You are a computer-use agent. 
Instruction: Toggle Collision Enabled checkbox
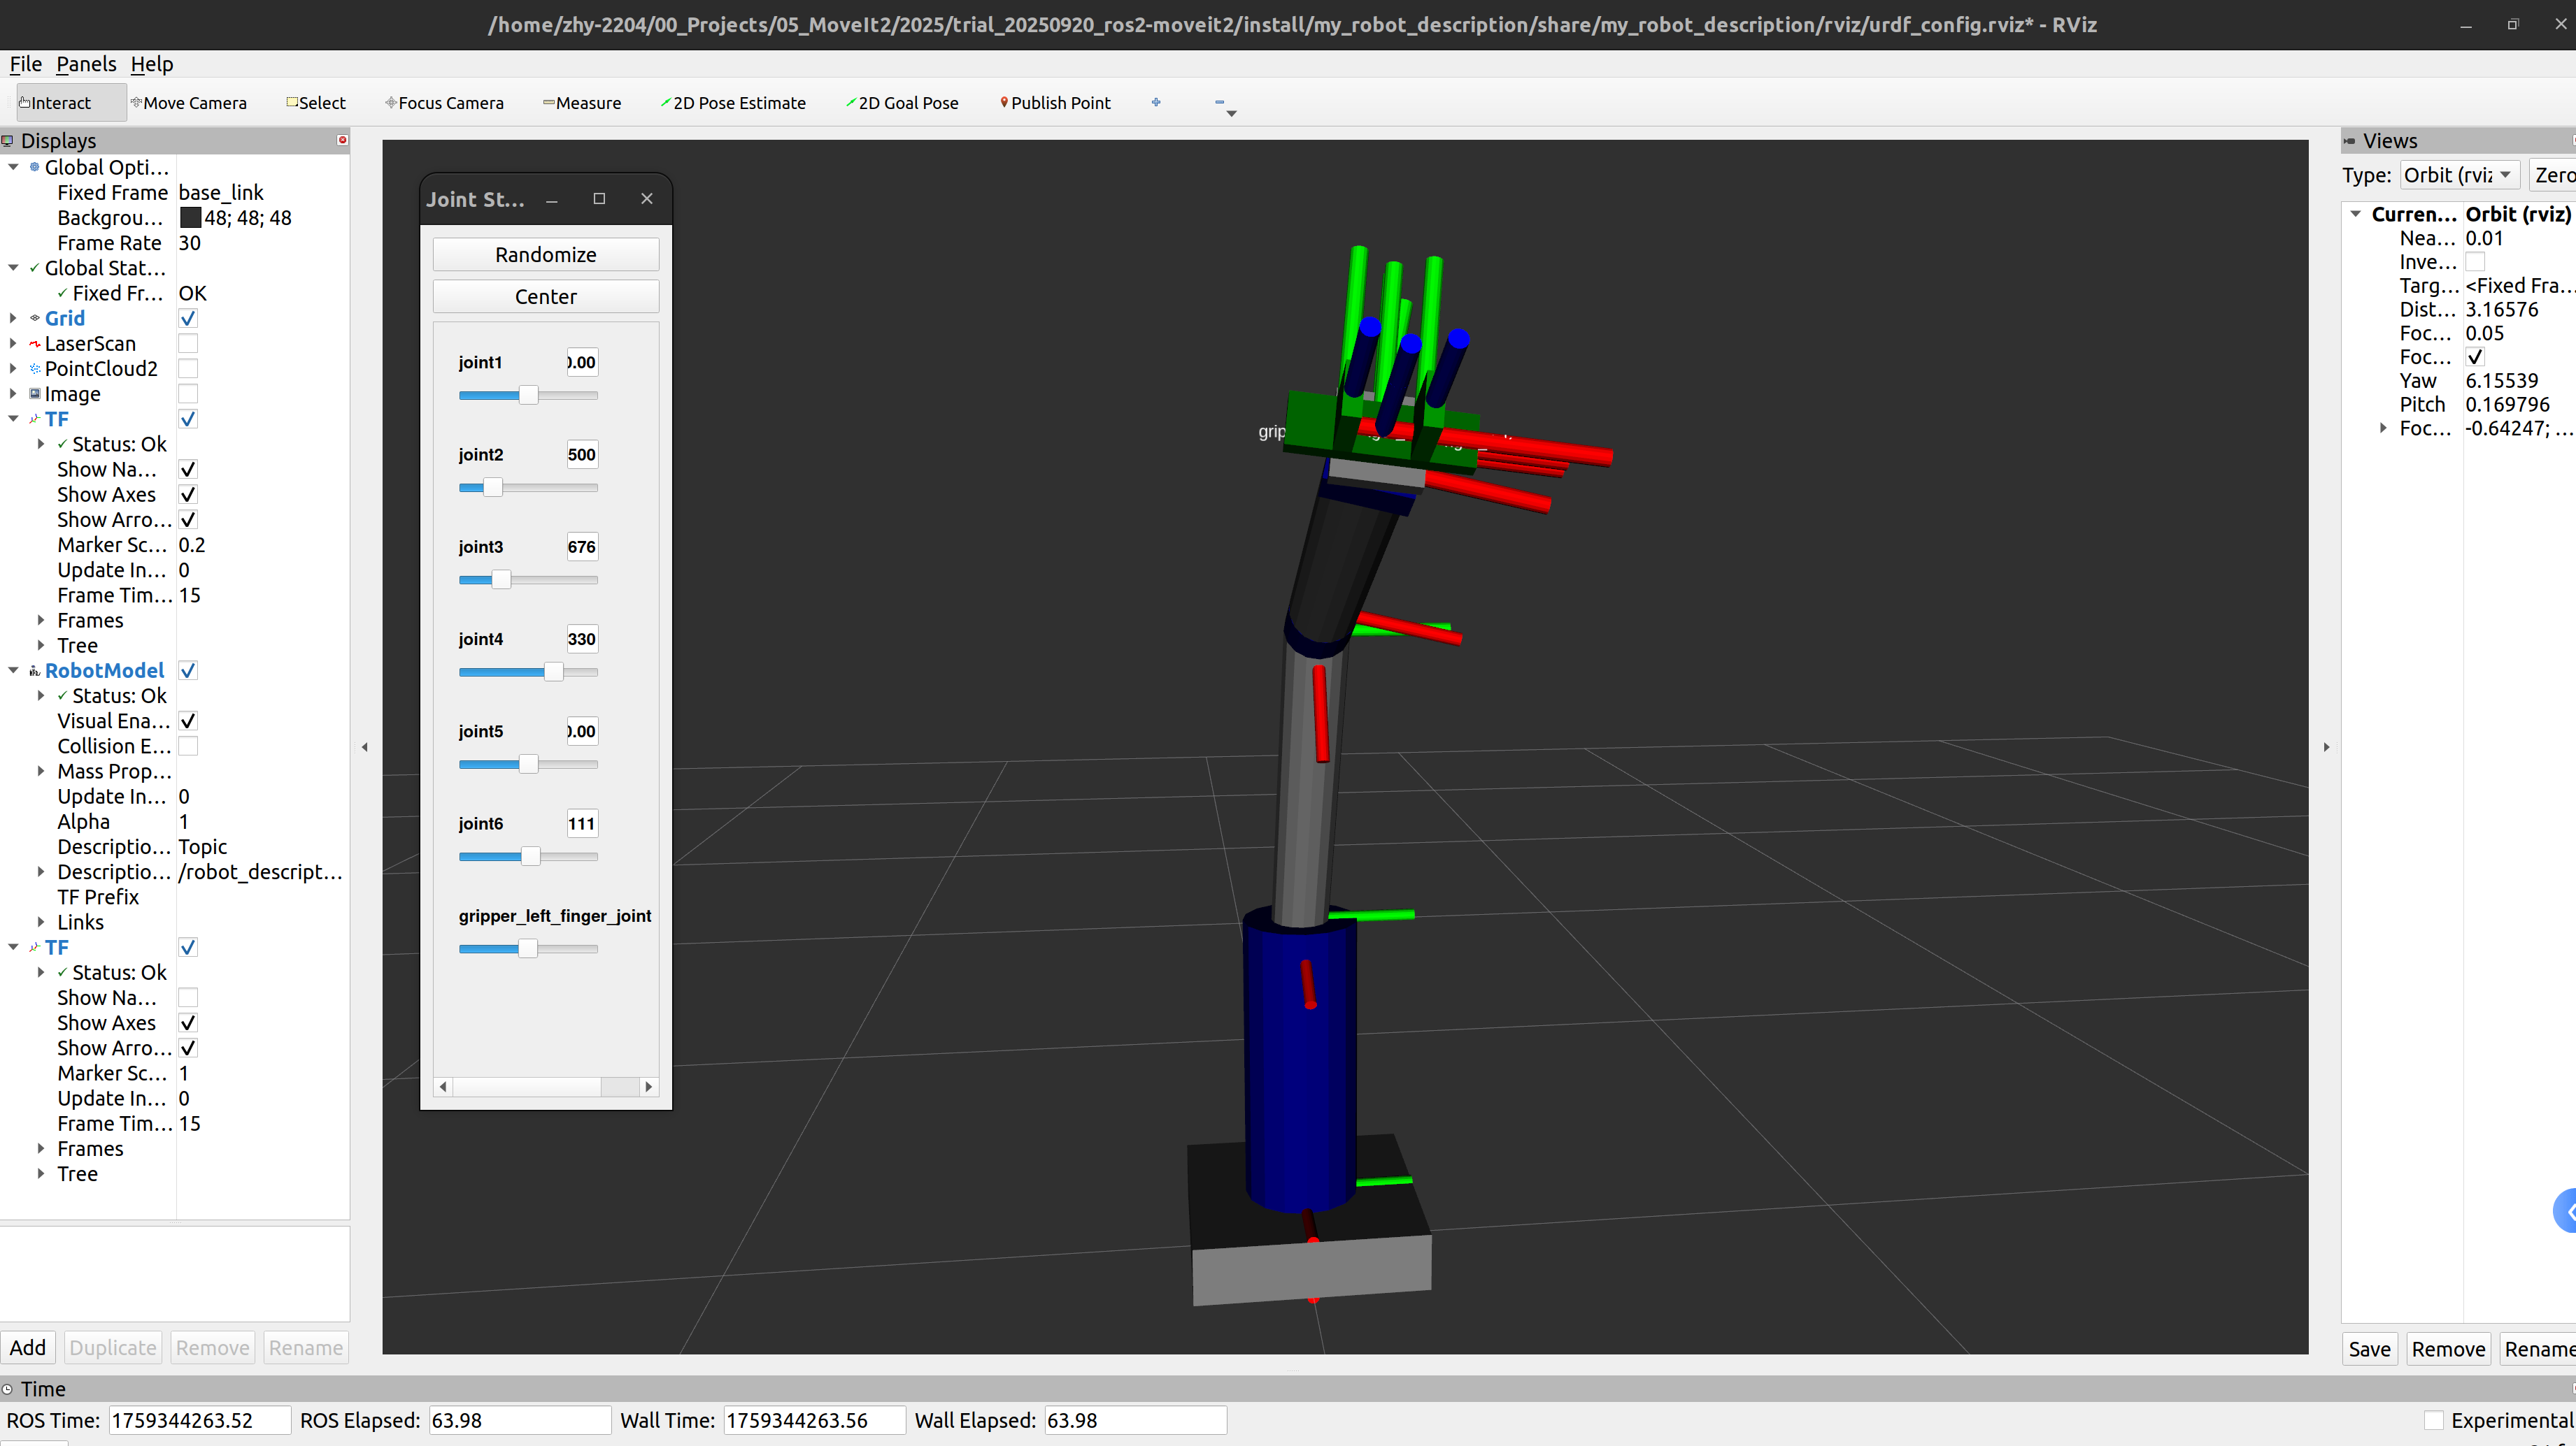188,746
